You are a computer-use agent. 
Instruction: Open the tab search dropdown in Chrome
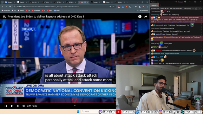coord(2,2)
